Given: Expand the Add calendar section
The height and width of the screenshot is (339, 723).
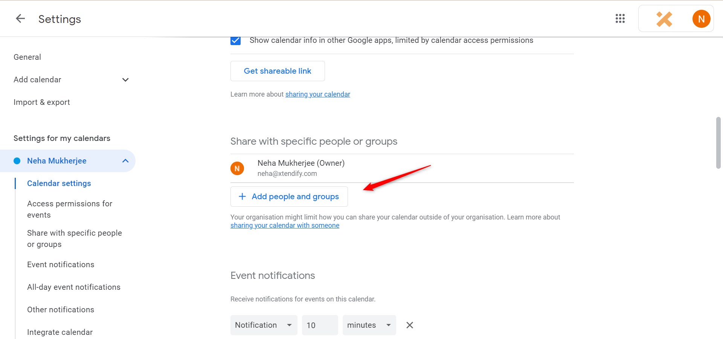Looking at the screenshot, I should click(125, 79).
